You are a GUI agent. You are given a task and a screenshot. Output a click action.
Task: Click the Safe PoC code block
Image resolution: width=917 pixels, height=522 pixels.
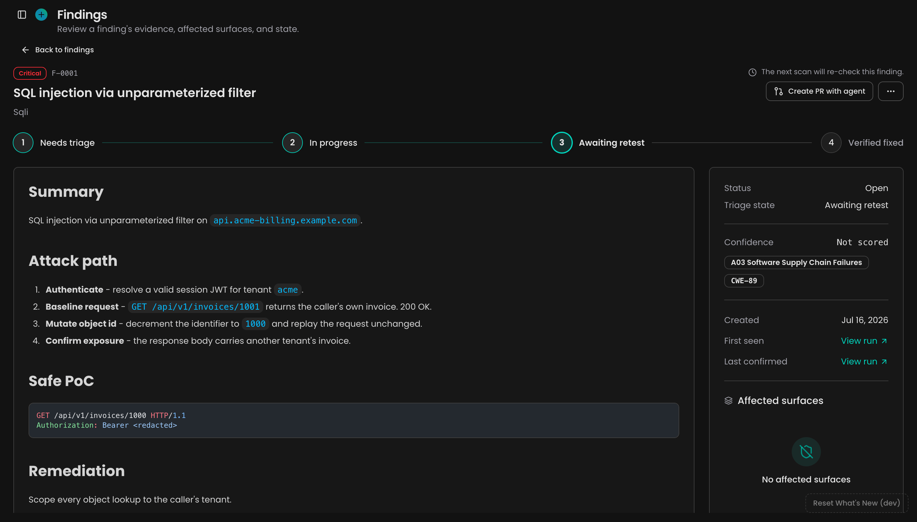354,420
